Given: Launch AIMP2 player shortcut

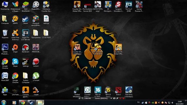Looking at the screenshot, I should pyautogui.click(x=15, y=20).
